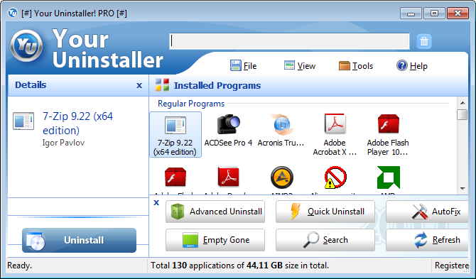The height and width of the screenshot is (279, 476).
Task: Click the trash bin icon beside the search box
Action: [424, 41]
